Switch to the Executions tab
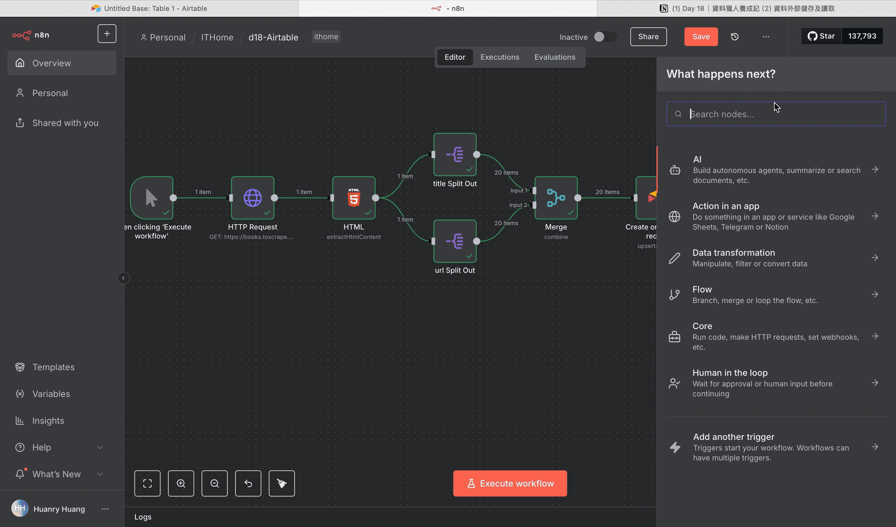This screenshot has height=527, width=896. [500, 57]
